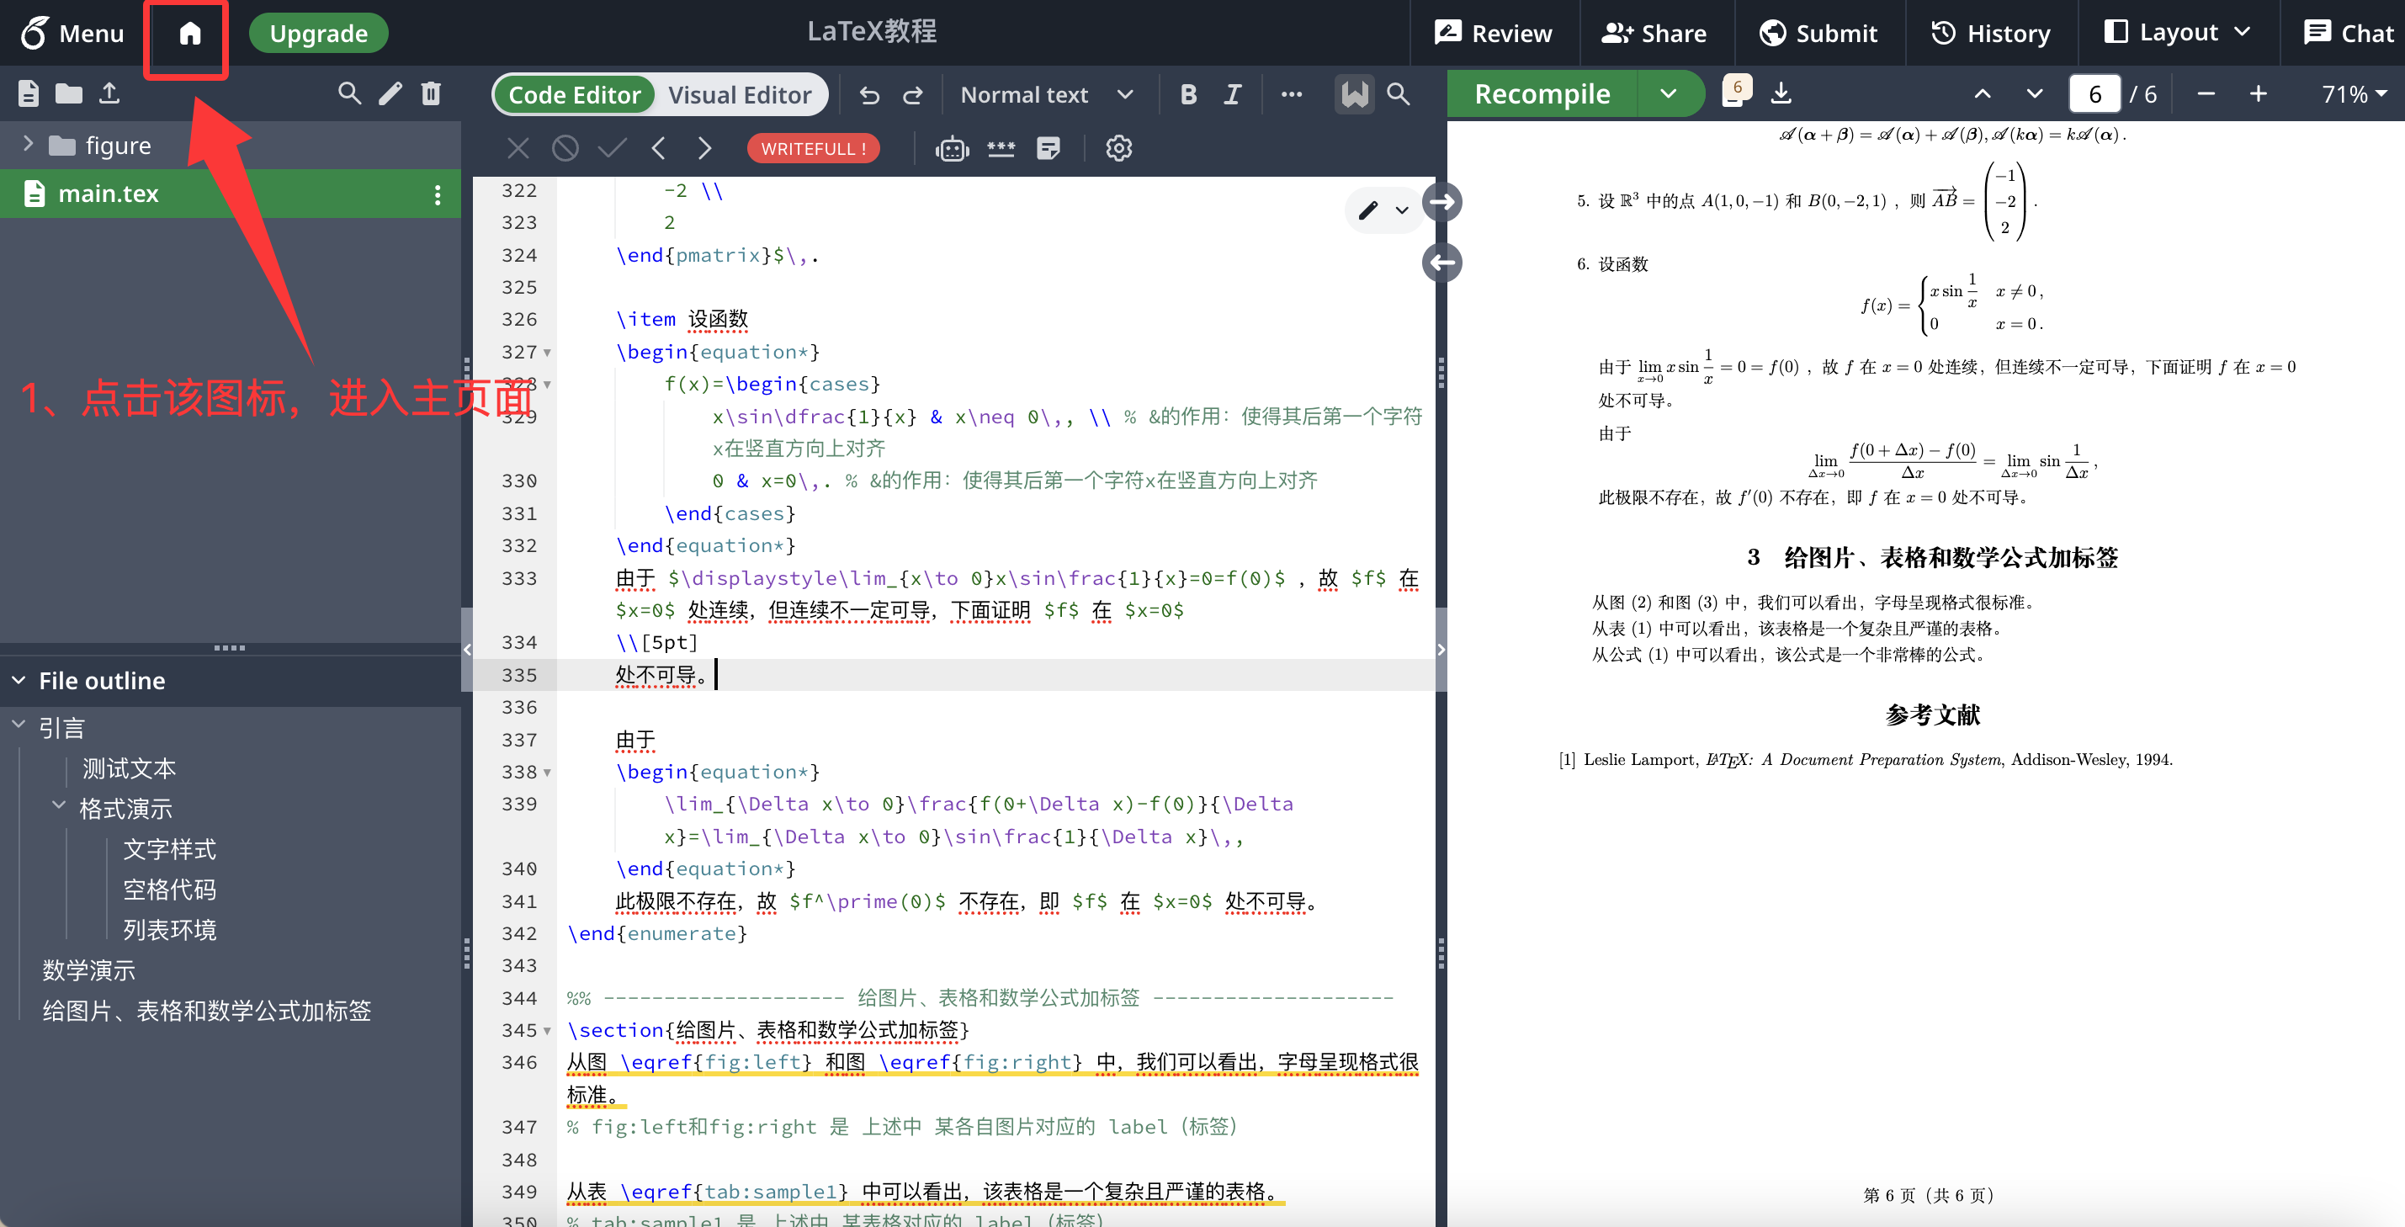Switch to Code Editor mode
This screenshot has width=2405, height=1227.
coord(574,94)
